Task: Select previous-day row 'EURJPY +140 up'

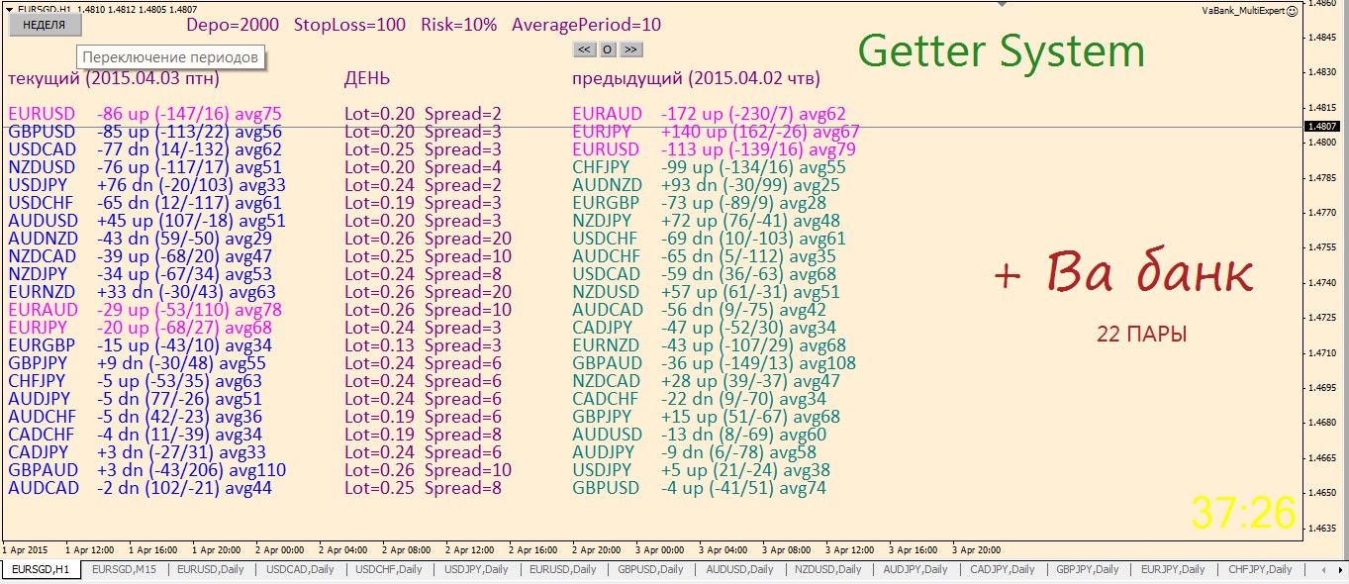Action: [x=716, y=132]
